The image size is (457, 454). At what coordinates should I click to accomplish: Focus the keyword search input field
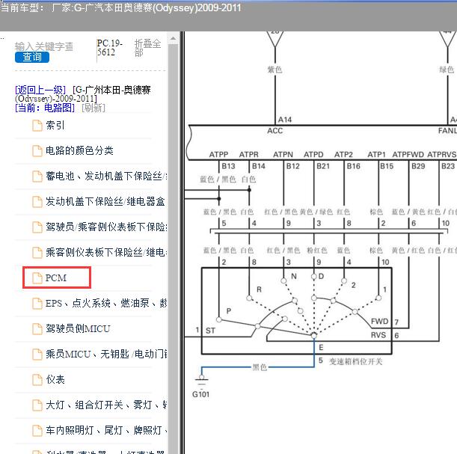tap(44, 46)
